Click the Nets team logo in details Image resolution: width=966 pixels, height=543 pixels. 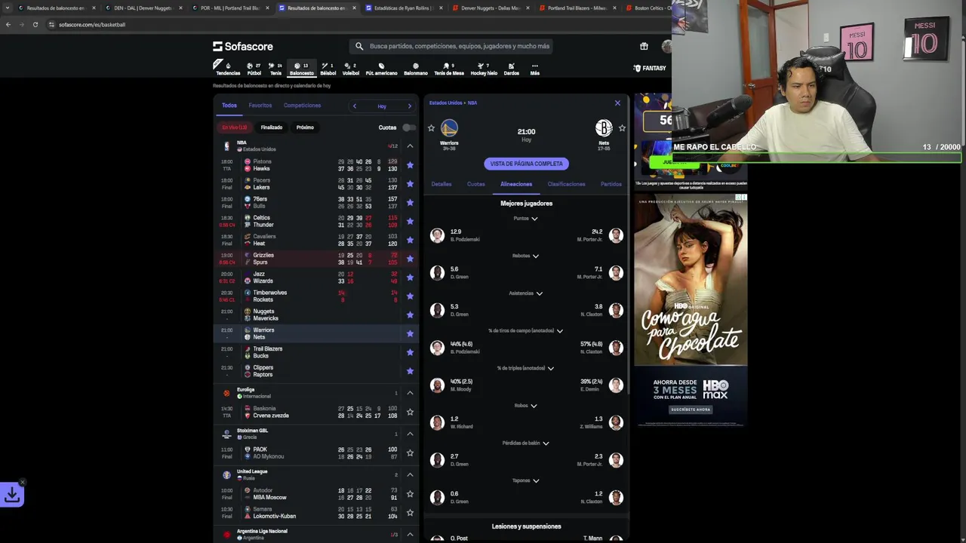click(x=604, y=128)
